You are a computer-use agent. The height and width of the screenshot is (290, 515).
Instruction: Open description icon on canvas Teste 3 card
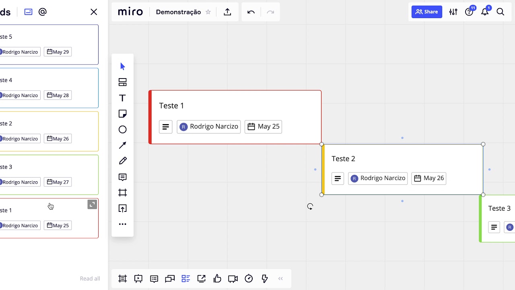(494, 227)
